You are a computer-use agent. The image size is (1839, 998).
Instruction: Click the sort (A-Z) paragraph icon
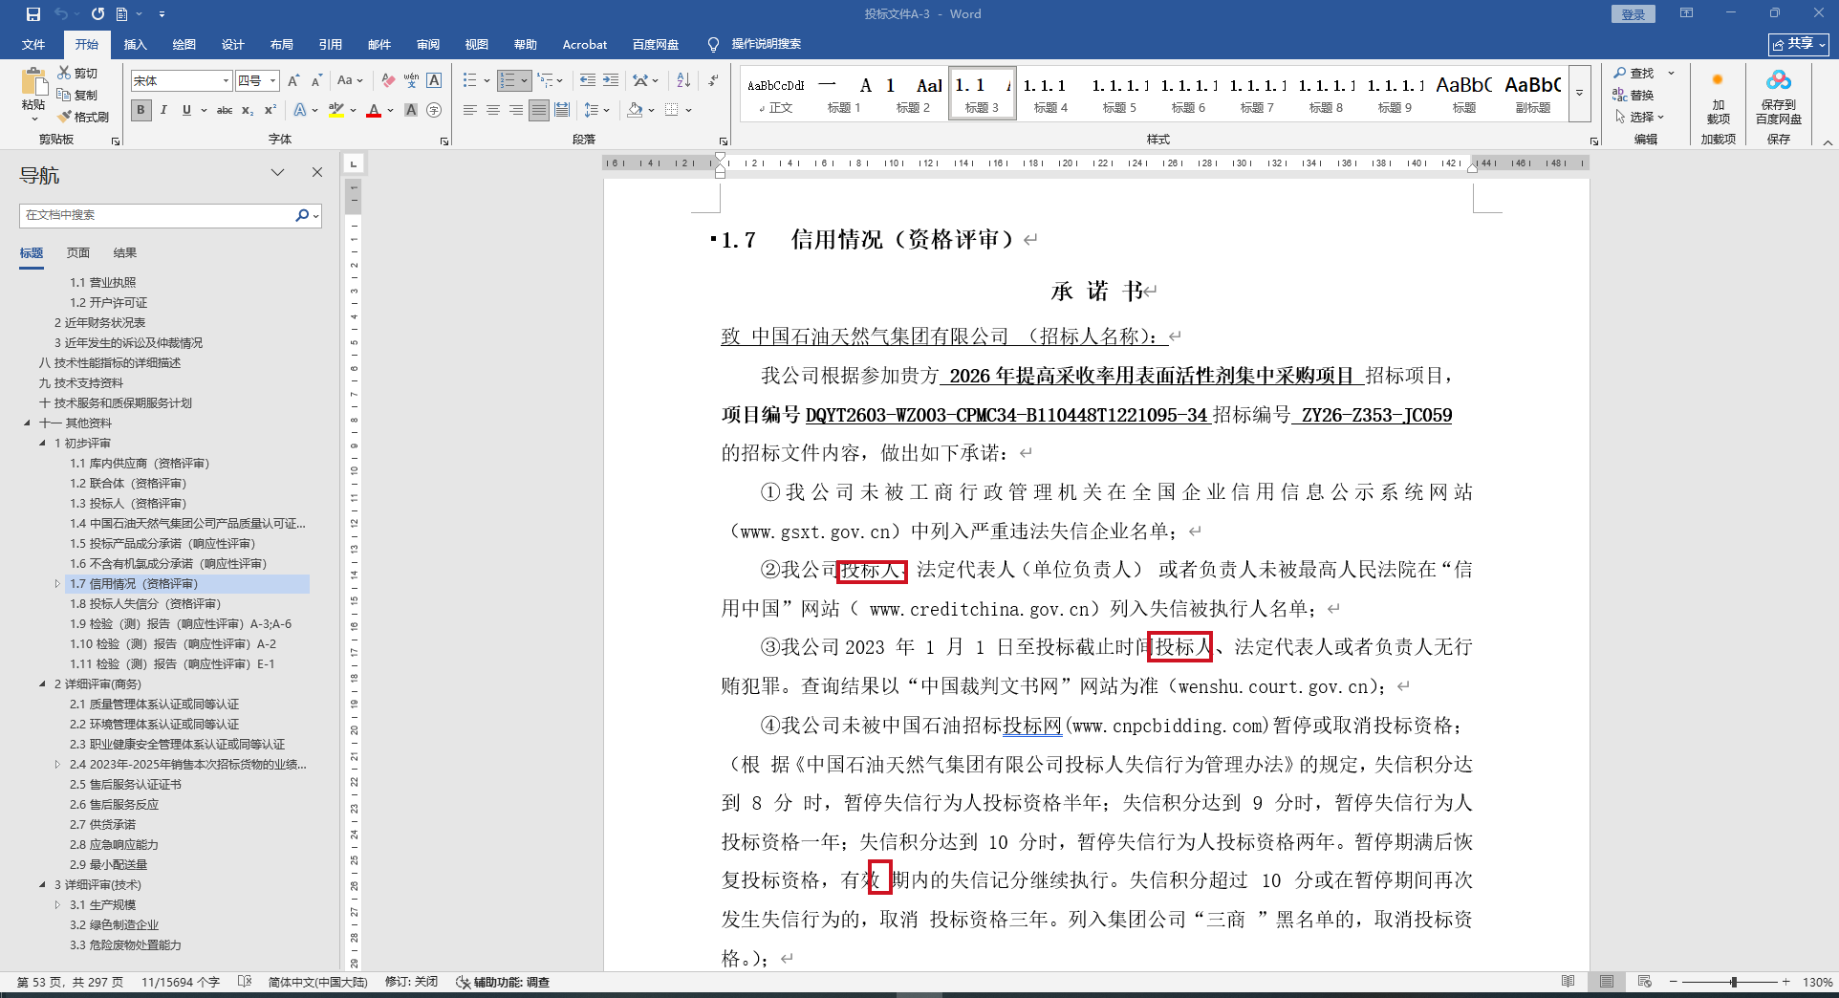(x=683, y=81)
